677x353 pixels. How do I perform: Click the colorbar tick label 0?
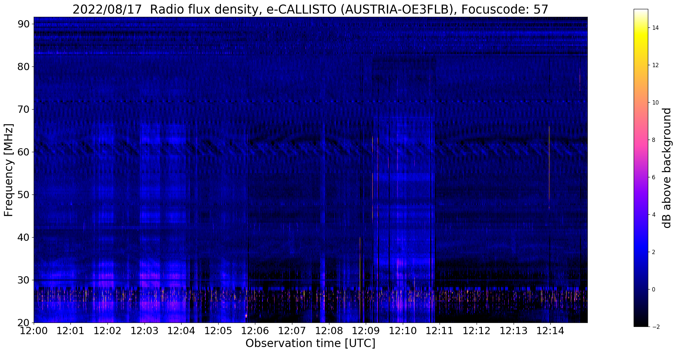pyautogui.click(x=653, y=289)
